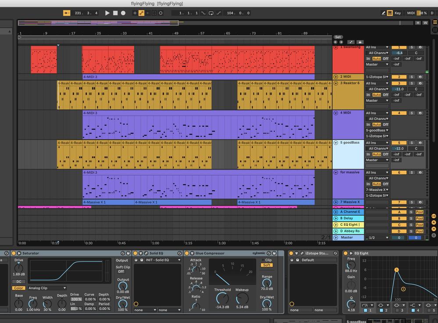
Task: Arm track 4 MIDI for recording
Action: point(420,113)
